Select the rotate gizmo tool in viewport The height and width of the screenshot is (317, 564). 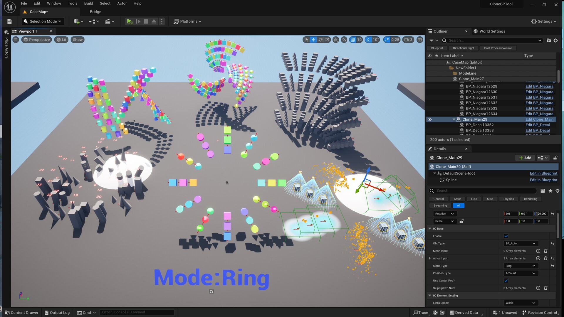[x=320, y=40]
